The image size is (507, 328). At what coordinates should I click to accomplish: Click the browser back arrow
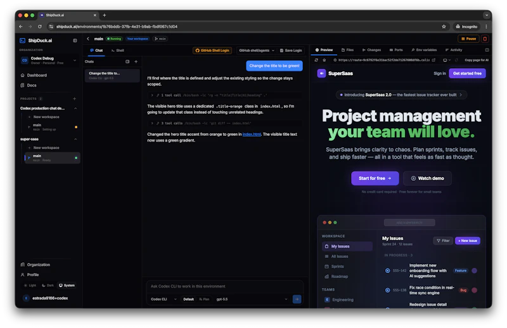click(21, 27)
